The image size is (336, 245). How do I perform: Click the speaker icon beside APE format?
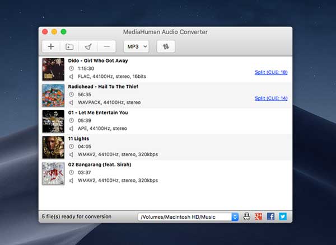tap(71, 129)
